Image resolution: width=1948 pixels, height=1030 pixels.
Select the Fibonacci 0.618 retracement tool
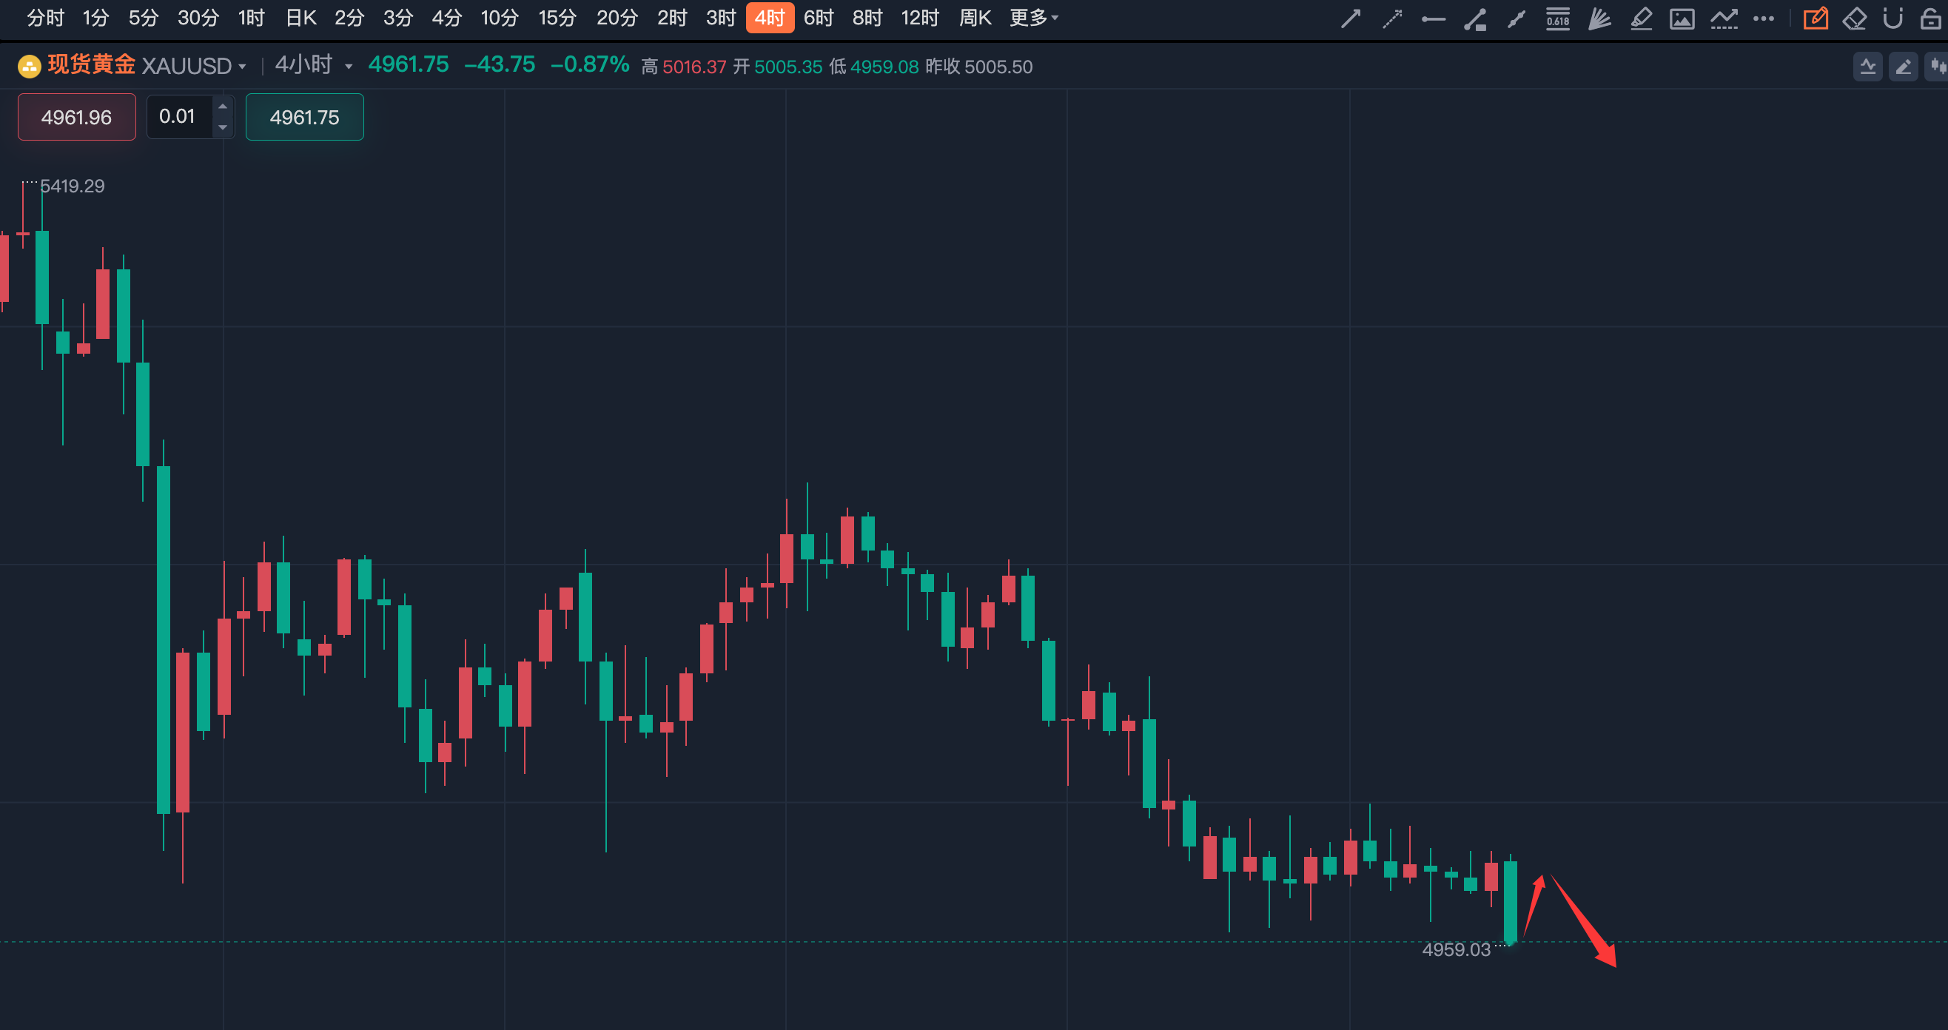[1558, 18]
